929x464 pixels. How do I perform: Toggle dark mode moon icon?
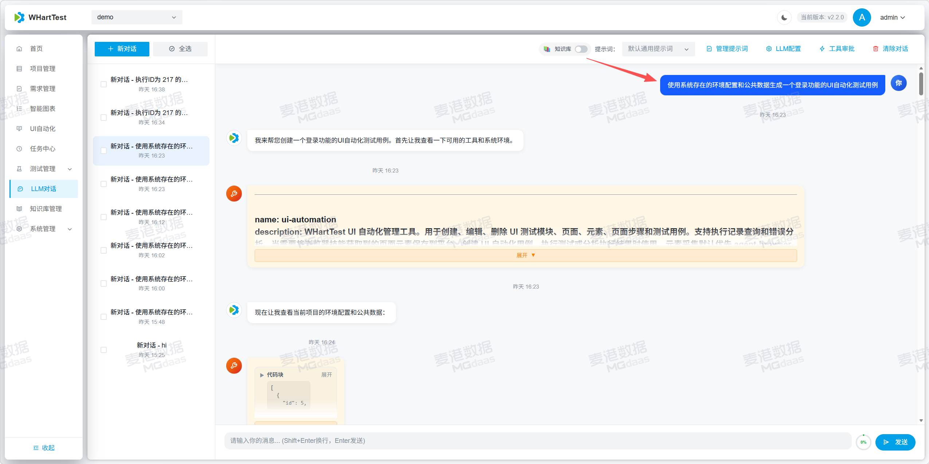click(784, 17)
